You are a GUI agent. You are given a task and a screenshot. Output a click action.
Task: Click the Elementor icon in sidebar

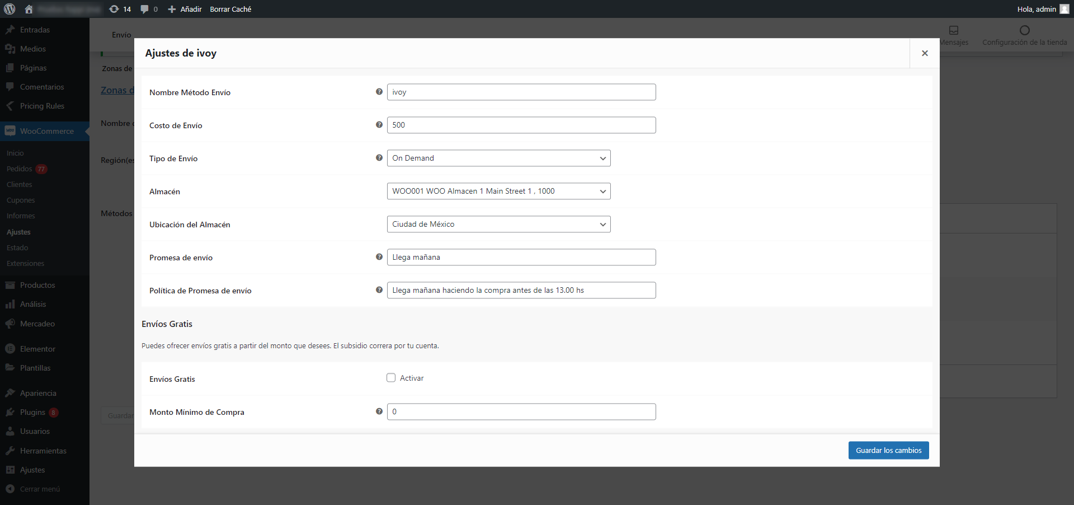pyautogui.click(x=10, y=349)
